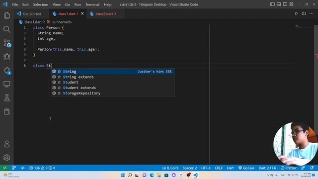Screen dimensions: 318x179
Task: Select the 'String' suggestion
Action: pos(113,72)
